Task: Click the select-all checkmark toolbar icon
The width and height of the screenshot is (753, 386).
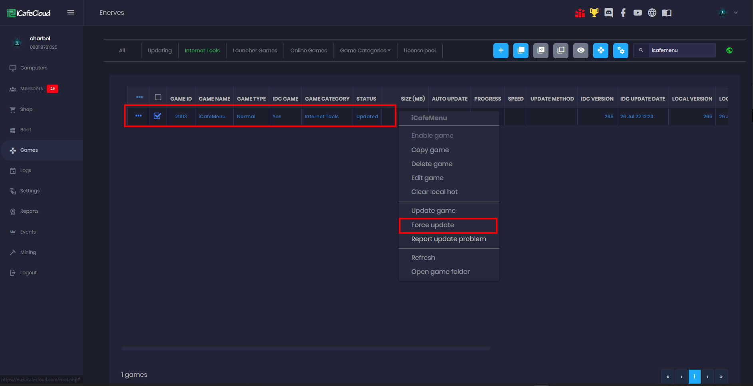Action: (x=541, y=50)
